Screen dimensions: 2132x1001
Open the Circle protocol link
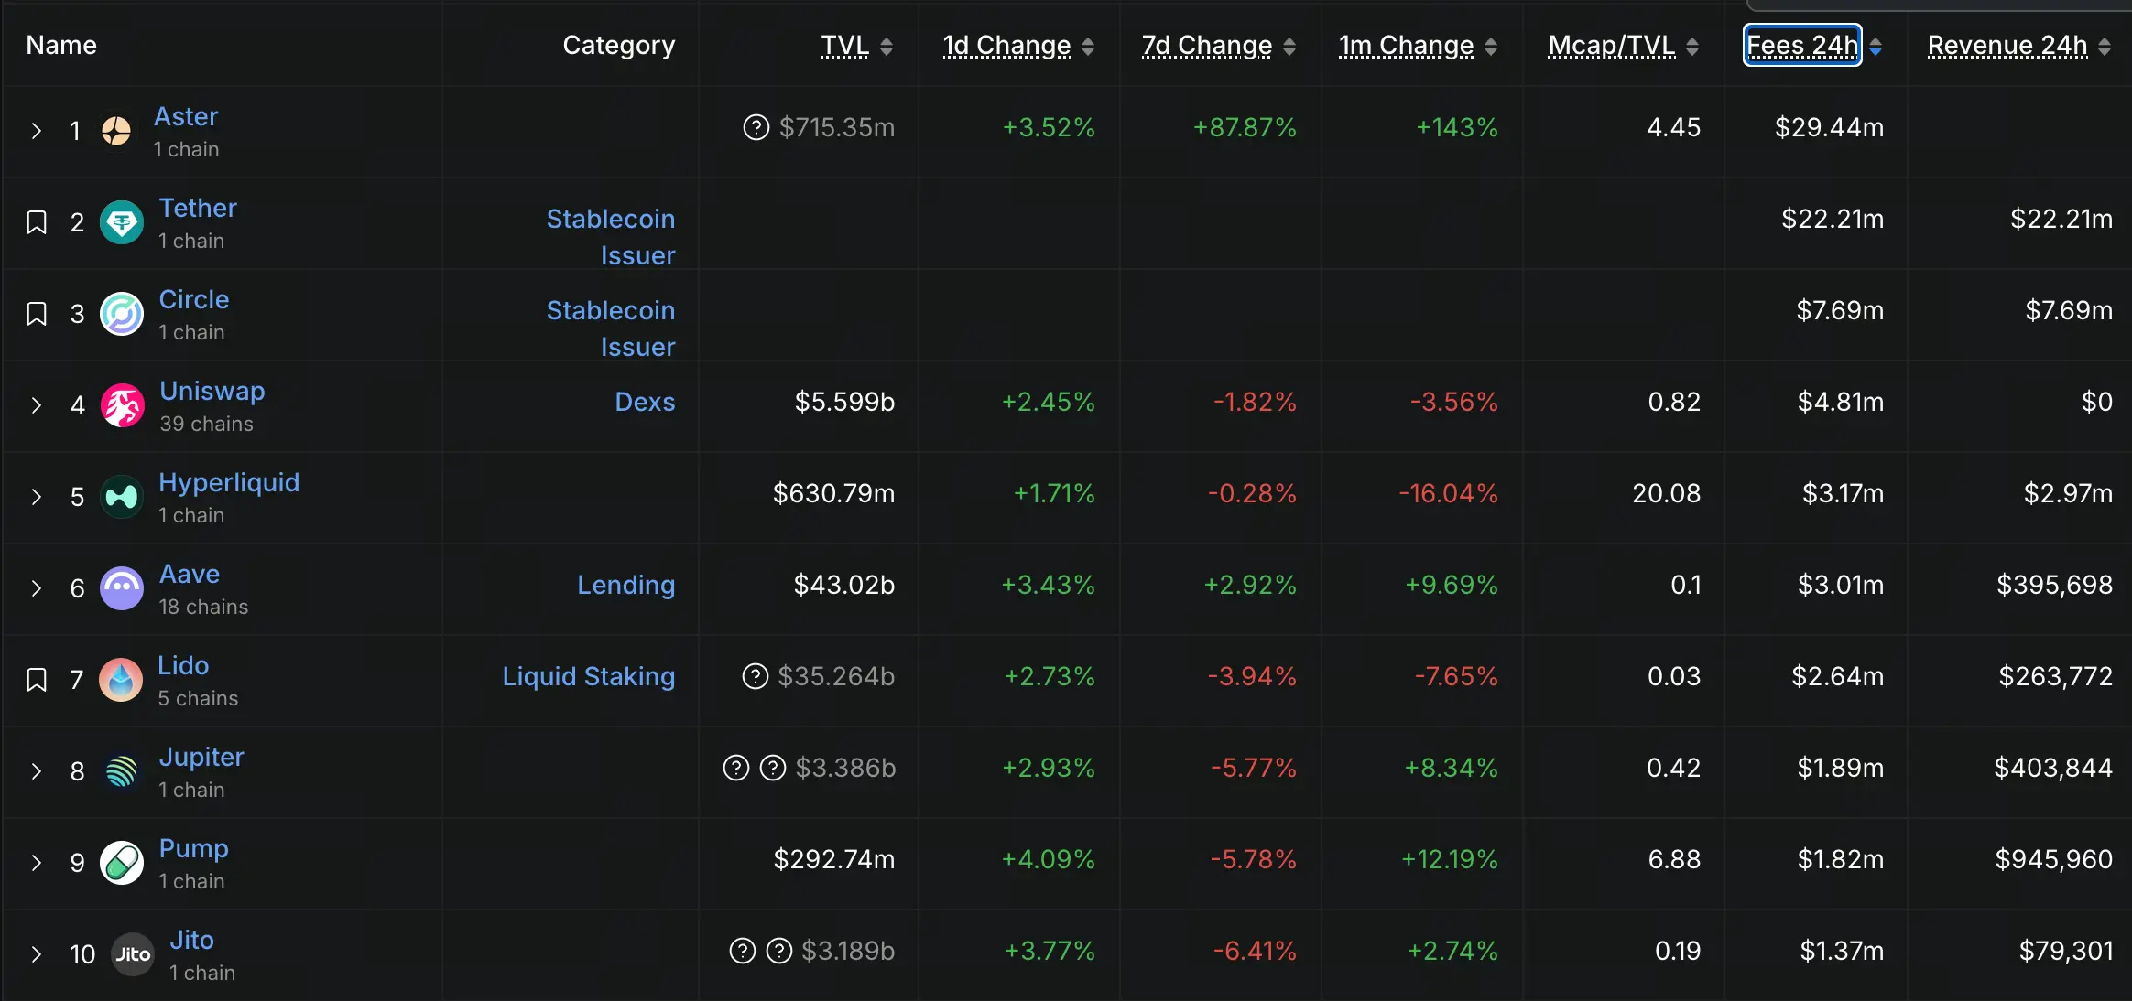194,300
